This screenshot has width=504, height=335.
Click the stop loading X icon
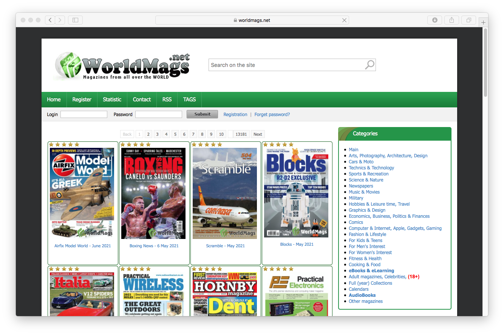pos(344,20)
